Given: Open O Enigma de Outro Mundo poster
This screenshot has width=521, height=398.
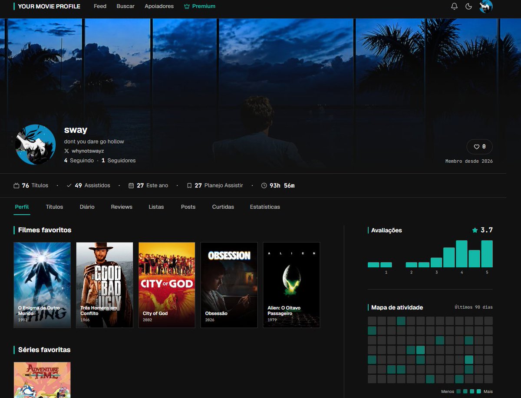Looking at the screenshot, I should coord(42,285).
